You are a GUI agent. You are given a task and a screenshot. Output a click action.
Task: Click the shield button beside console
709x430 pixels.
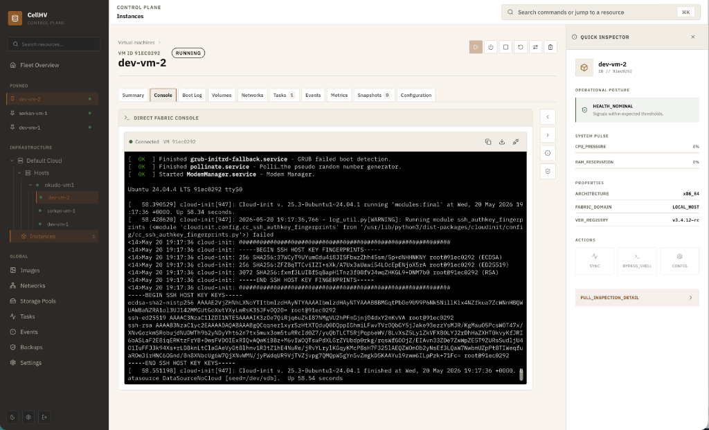[548, 171]
